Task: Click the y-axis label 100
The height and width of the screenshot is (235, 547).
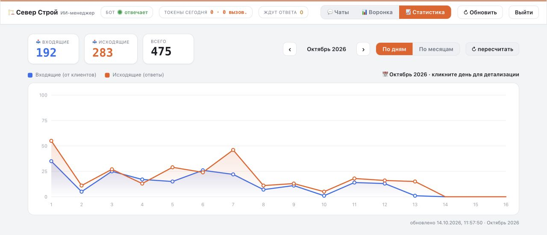Action: click(43, 95)
